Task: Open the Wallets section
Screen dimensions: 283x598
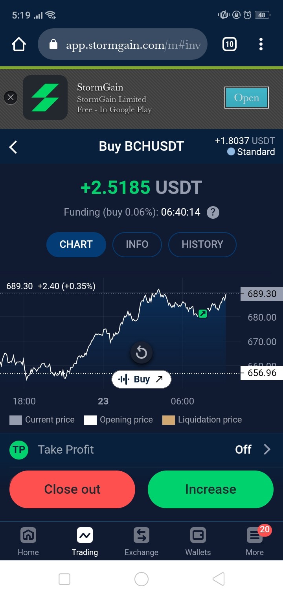Action: click(x=198, y=542)
